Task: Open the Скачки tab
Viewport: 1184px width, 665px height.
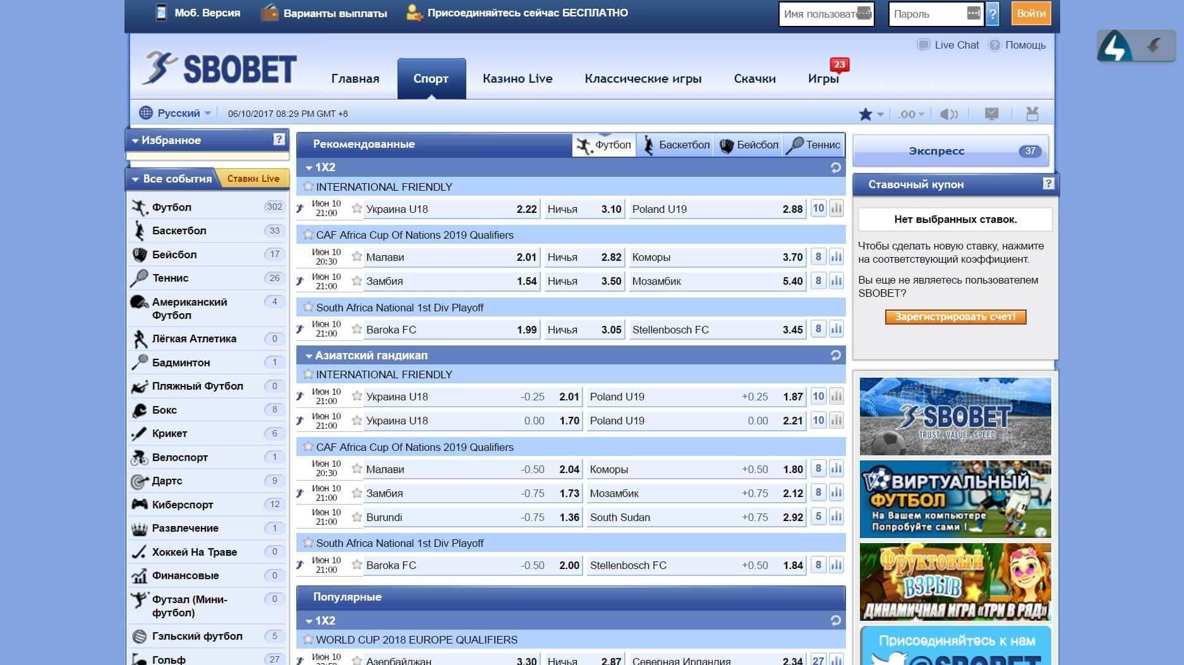Action: [754, 79]
